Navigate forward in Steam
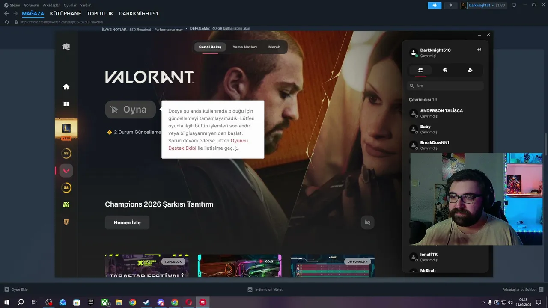Screen dimensions: 548x308 [15, 14]
